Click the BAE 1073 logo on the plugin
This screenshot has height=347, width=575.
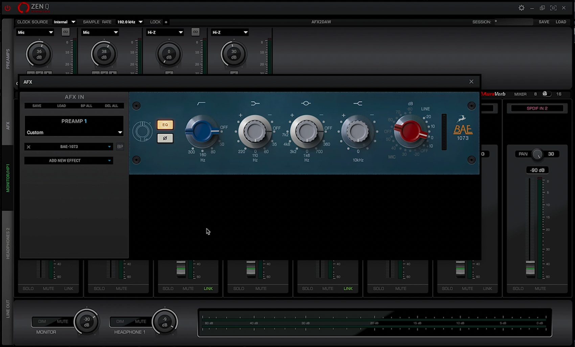pos(463,129)
